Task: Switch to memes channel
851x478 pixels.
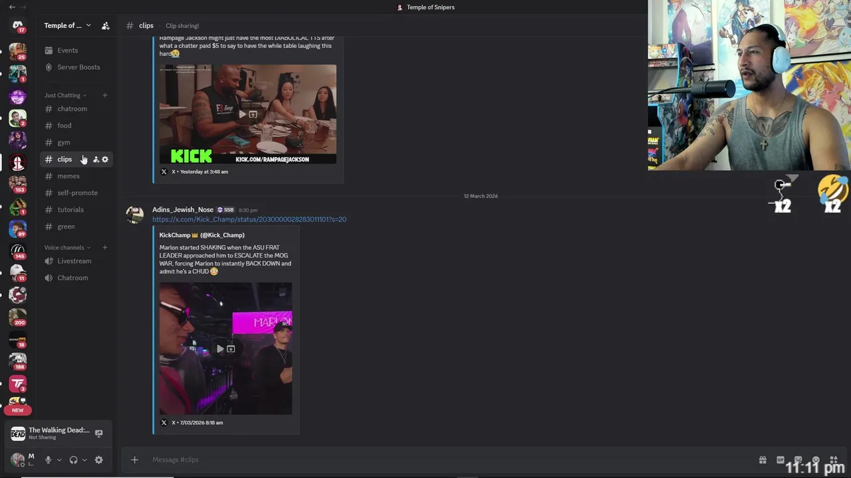Action: pyautogui.click(x=75, y=176)
